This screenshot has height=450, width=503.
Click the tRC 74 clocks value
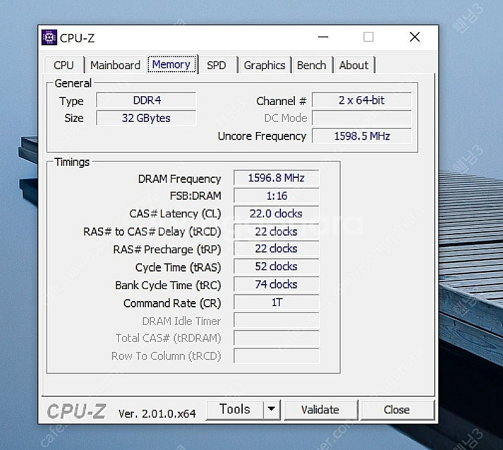[276, 285]
